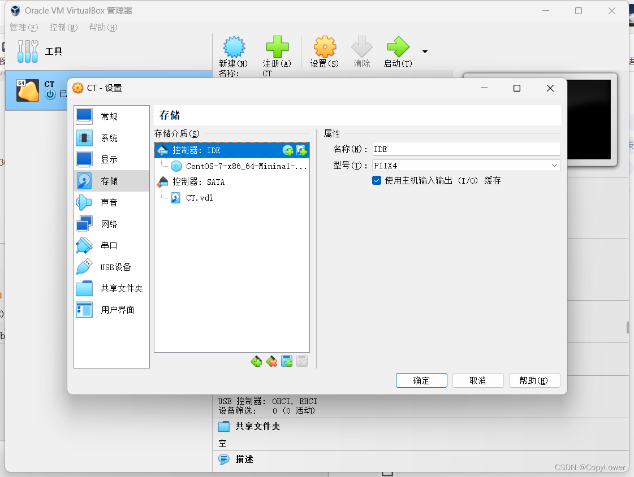Screen dimensions: 634x477
Task: Open the 管理 menu
Action: 23,27
